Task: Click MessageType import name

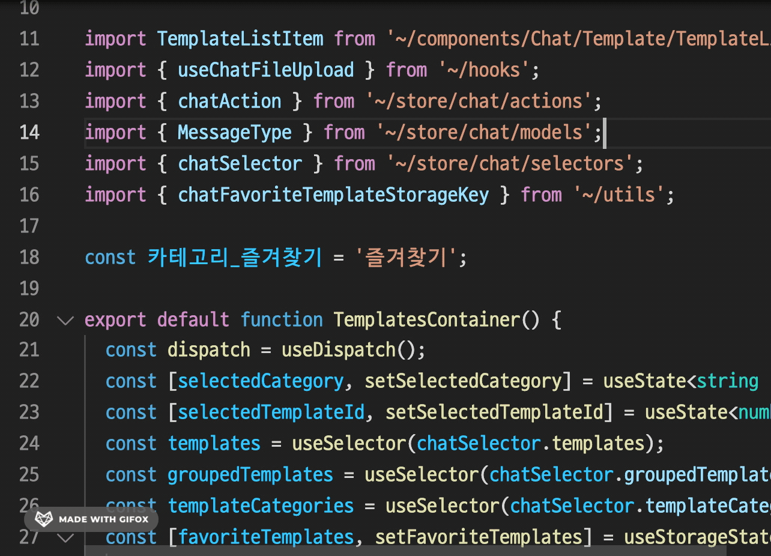Action: click(235, 133)
